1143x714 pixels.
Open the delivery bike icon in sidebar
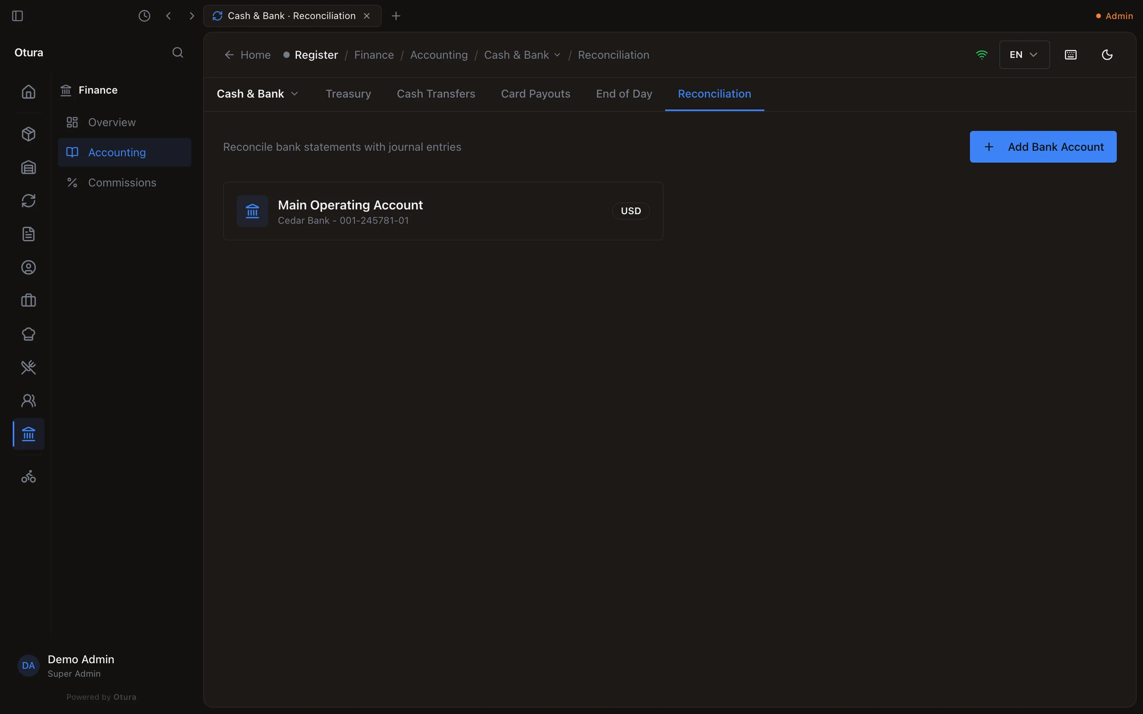[x=28, y=476]
